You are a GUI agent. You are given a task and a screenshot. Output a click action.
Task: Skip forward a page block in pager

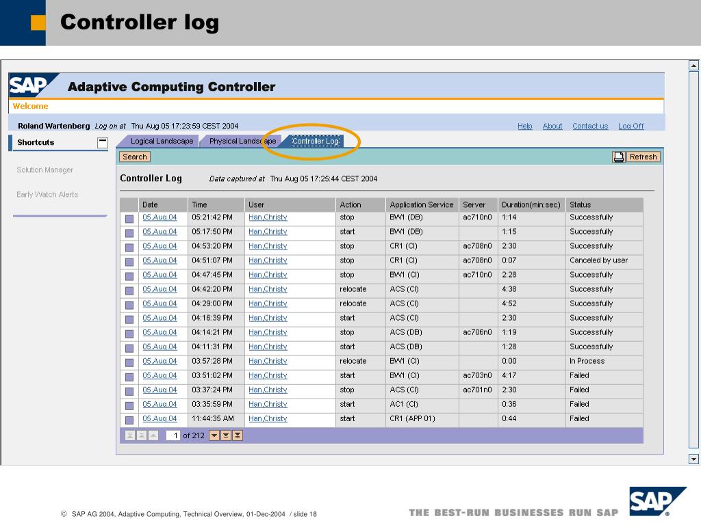coord(226,435)
